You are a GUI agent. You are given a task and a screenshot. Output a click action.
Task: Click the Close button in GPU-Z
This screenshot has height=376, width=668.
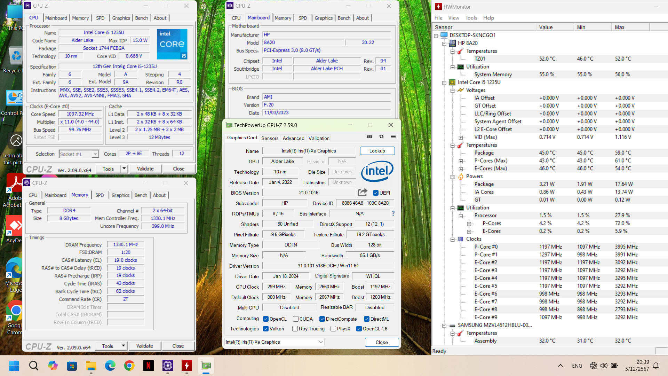pos(382,342)
